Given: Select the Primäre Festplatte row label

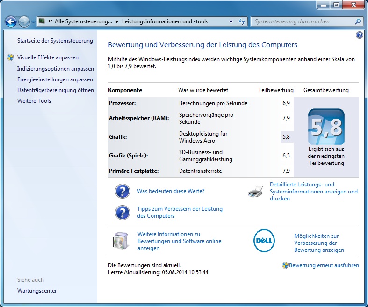Looking at the screenshot, I should 134,171.
